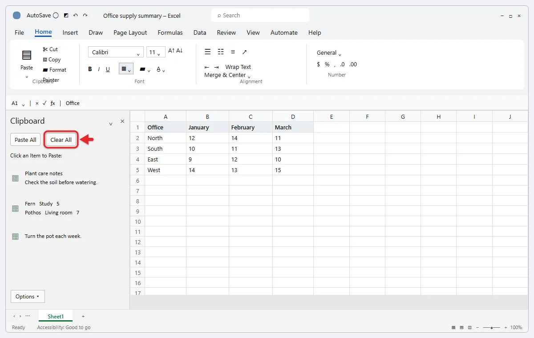
Task: Increase indent in Alignment group
Action: 217,67
